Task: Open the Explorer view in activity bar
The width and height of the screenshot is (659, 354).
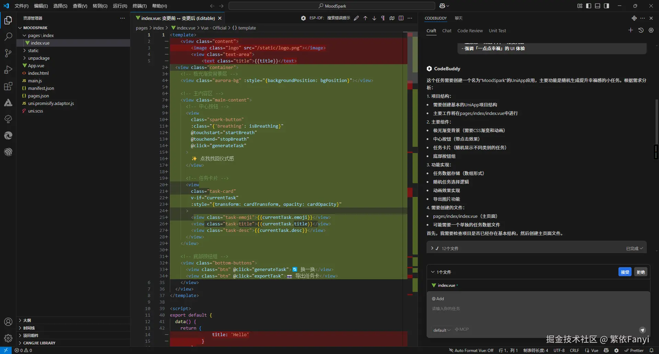Action: pyautogui.click(x=8, y=21)
